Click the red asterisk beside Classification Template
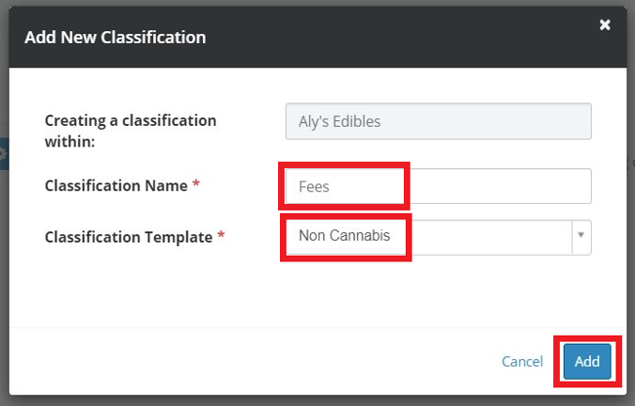Image resolution: width=635 pixels, height=406 pixels. (221, 237)
